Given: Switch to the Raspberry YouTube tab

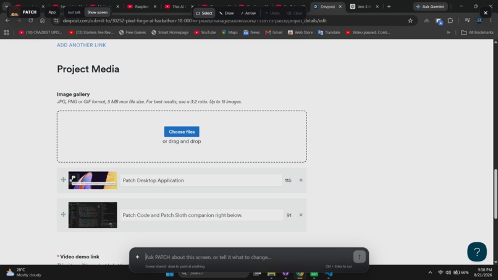Looking at the screenshot, I should pyautogui.click(x=141, y=6).
